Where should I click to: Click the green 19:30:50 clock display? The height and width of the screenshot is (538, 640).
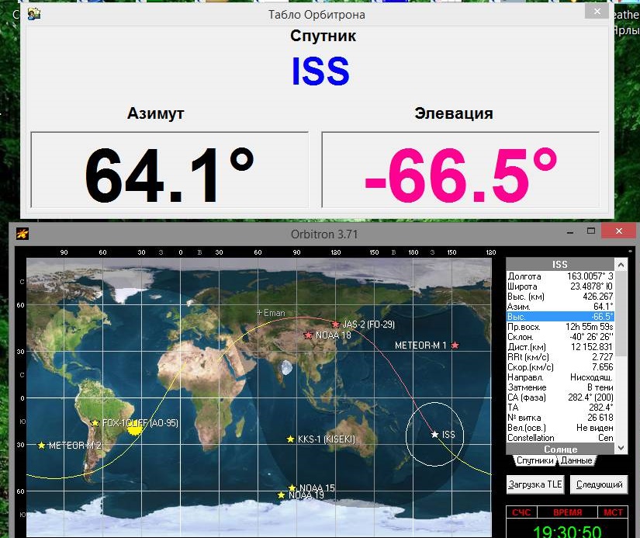click(567, 531)
